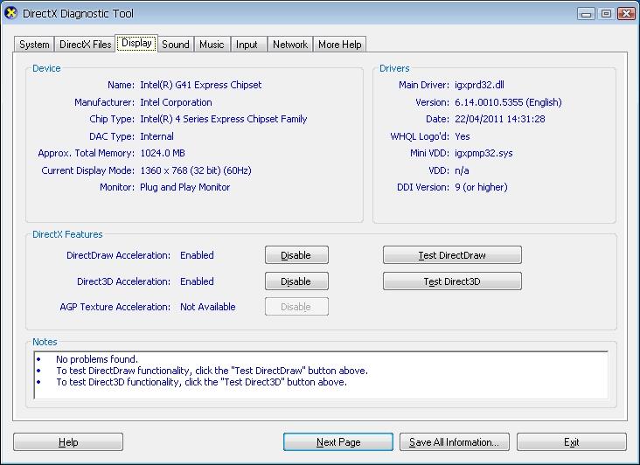The height and width of the screenshot is (465, 640).
Task: Select the Display tab
Action: pos(136,43)
